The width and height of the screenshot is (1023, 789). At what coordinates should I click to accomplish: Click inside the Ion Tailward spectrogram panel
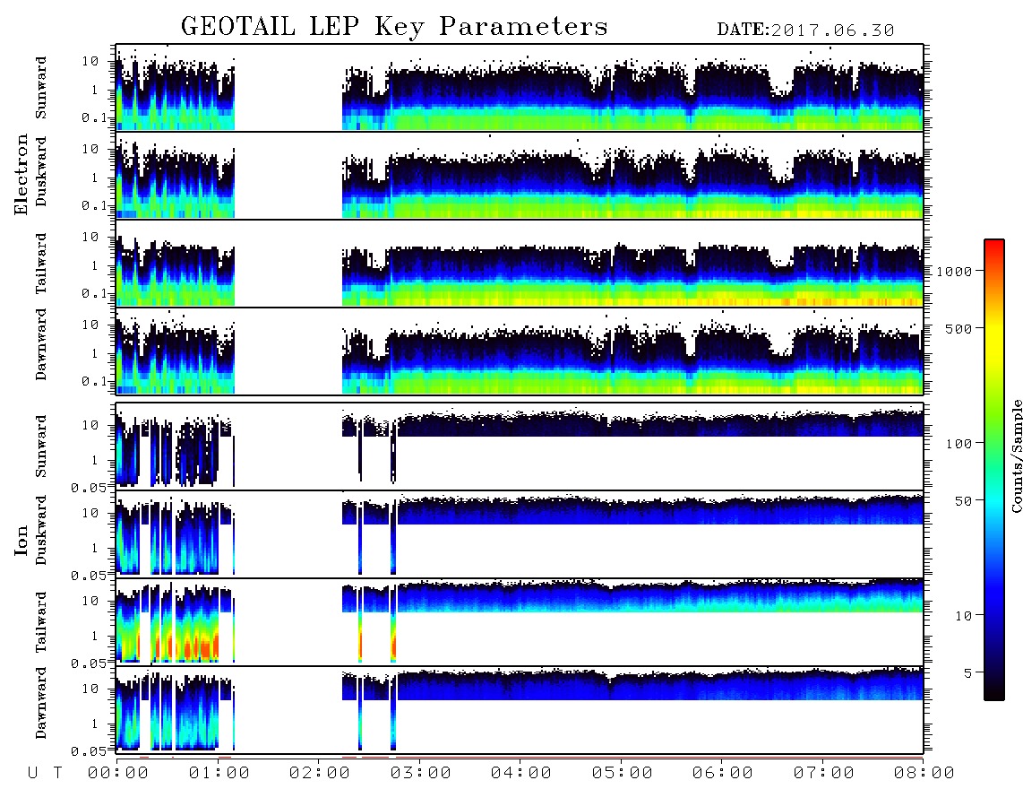pyautogui.click(x=520, y=622)
